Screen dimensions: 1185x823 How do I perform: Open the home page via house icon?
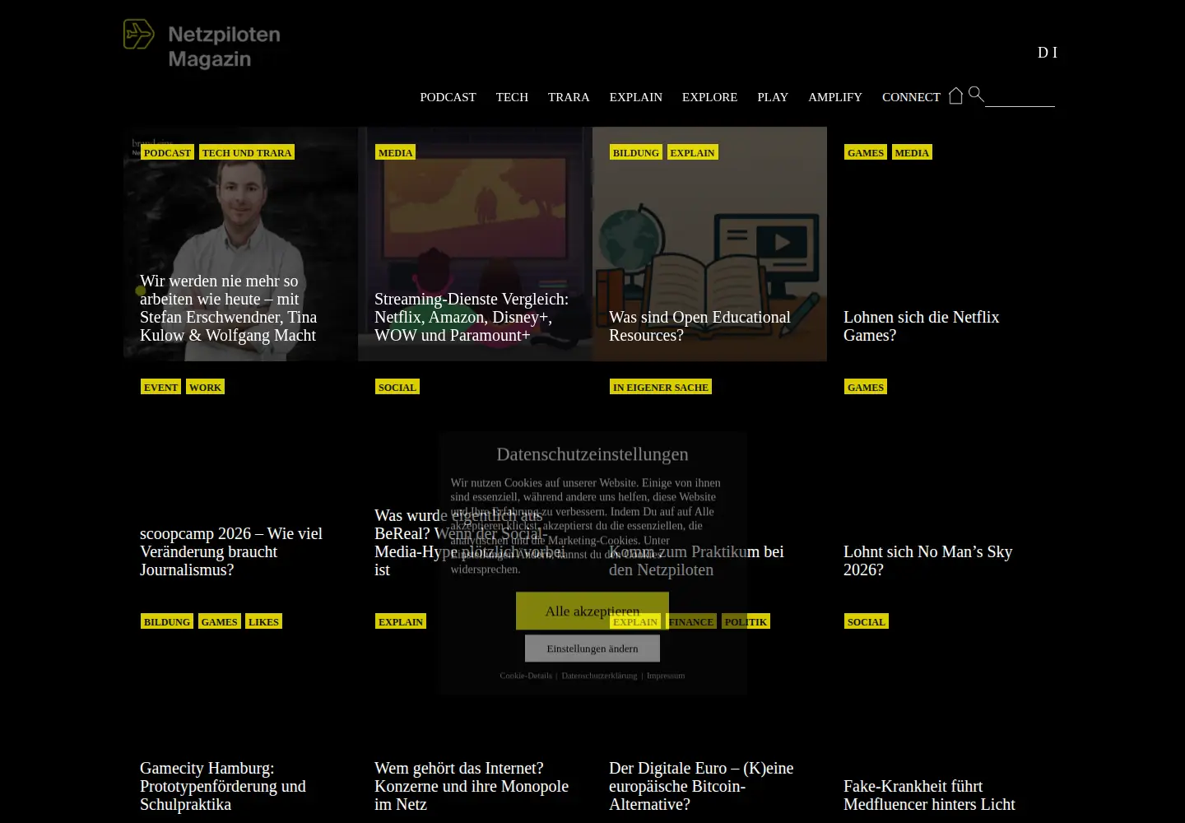955,95
